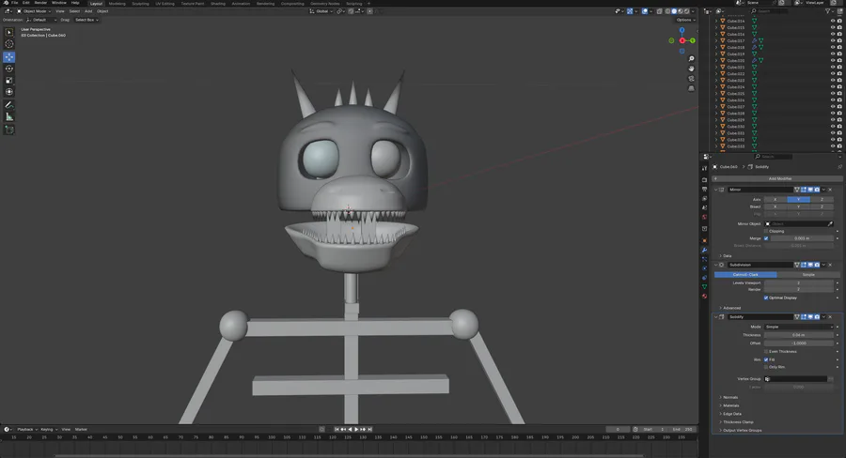Open the Object Data mesh properties tab

click(704, 287)
